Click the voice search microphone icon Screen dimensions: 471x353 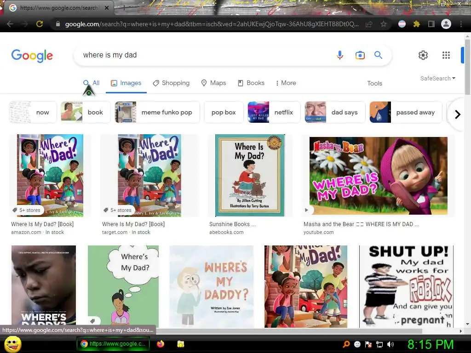(x=340, y=55)
